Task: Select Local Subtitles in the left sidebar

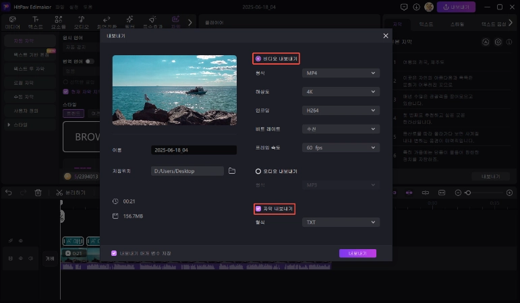Action: [x=30, y=82]
